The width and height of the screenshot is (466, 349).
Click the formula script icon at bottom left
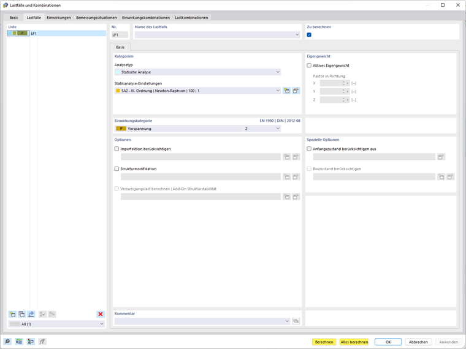point(42,342)
